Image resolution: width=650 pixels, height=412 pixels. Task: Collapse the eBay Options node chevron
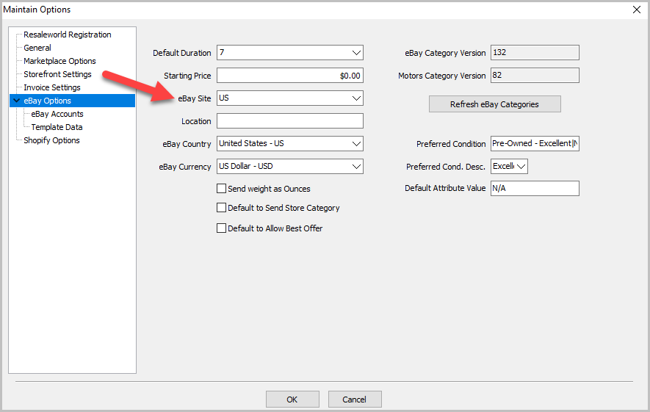17,101
